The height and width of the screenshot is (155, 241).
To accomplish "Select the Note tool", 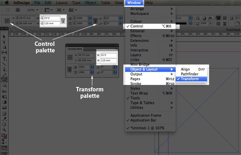I will 4,114.
